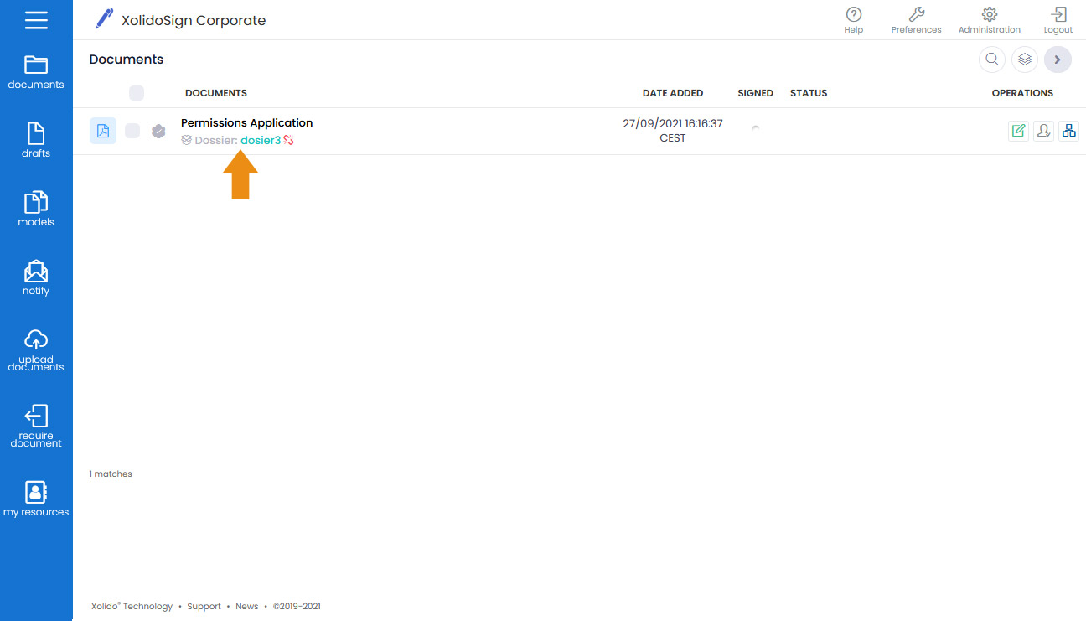Screen dimensions: 1086x621
Task: Toggle the select-all documents checkbox
Action: pyautogui.click(x=137, y=93)
